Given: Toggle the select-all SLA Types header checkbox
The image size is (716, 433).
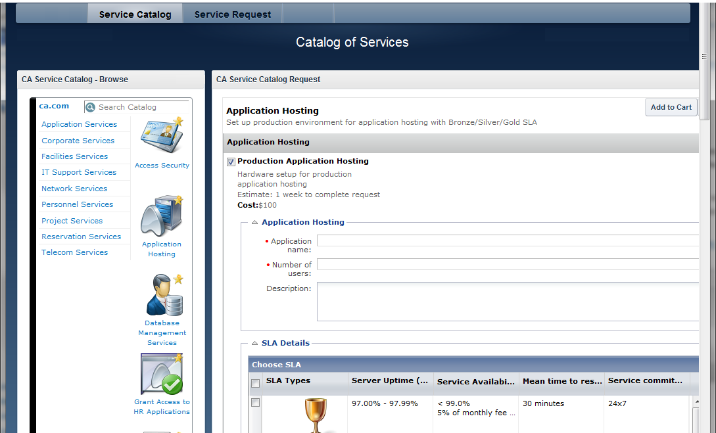Looking at the screenshot, I should coord(255,383).
